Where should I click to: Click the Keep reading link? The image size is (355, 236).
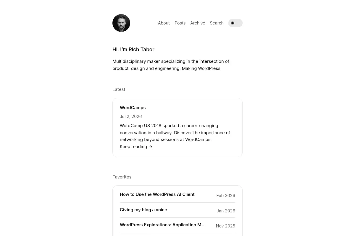(x=136, y=147)
